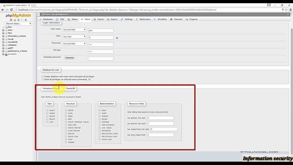Open the blue documentation help icon
This screenshot has width=293, height=165.
(x=18, y=20)
